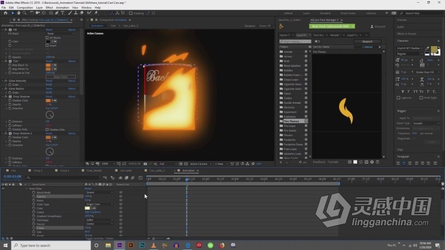Select the Pan Behind anchor point tool
Screen dimensions: 445x250
pyautogui.click(x=44, y=13)
